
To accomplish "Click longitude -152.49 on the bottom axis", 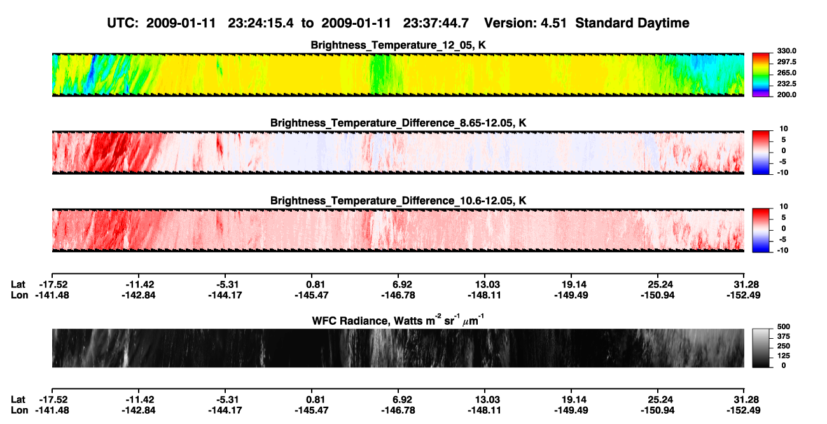I will tap(744, 410).
